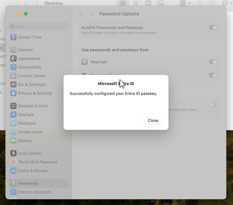This screenshot has height=205, width=233.
Task: Open Screen Time settings icon
Action: [x=13, y=37]
